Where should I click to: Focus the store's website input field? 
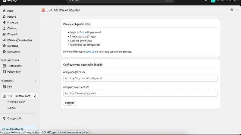pyautogui.click(x=140, y=93)
